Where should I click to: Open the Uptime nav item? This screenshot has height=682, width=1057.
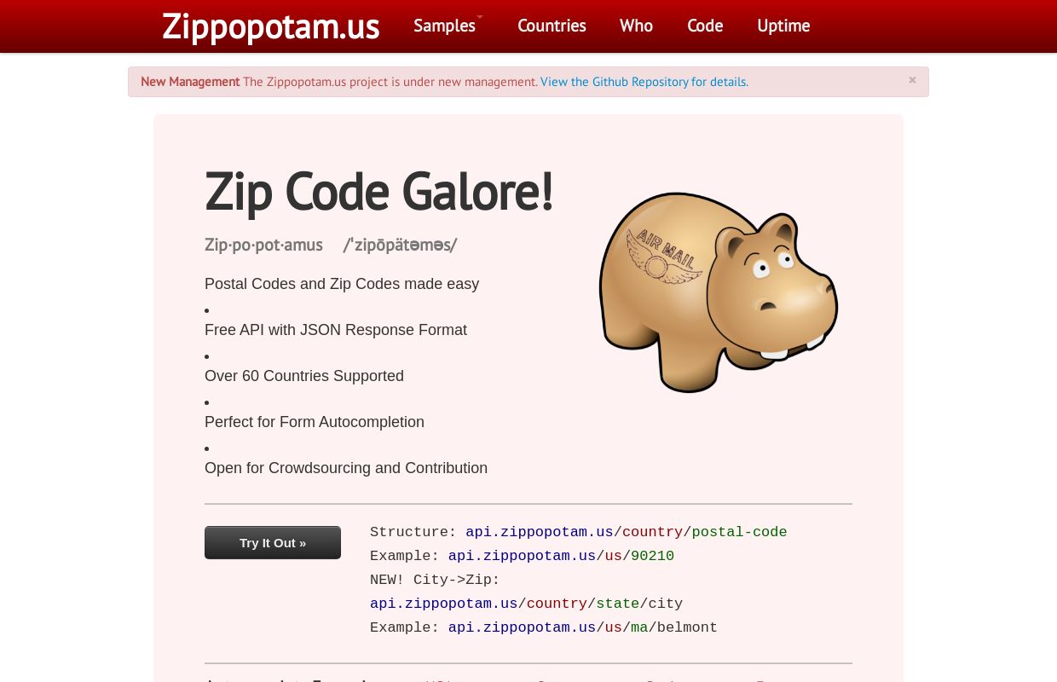tap(783, 26)
